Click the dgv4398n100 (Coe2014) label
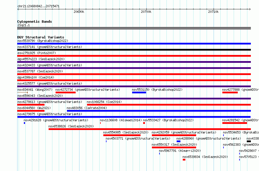259x171 pixels. point(36,77)
